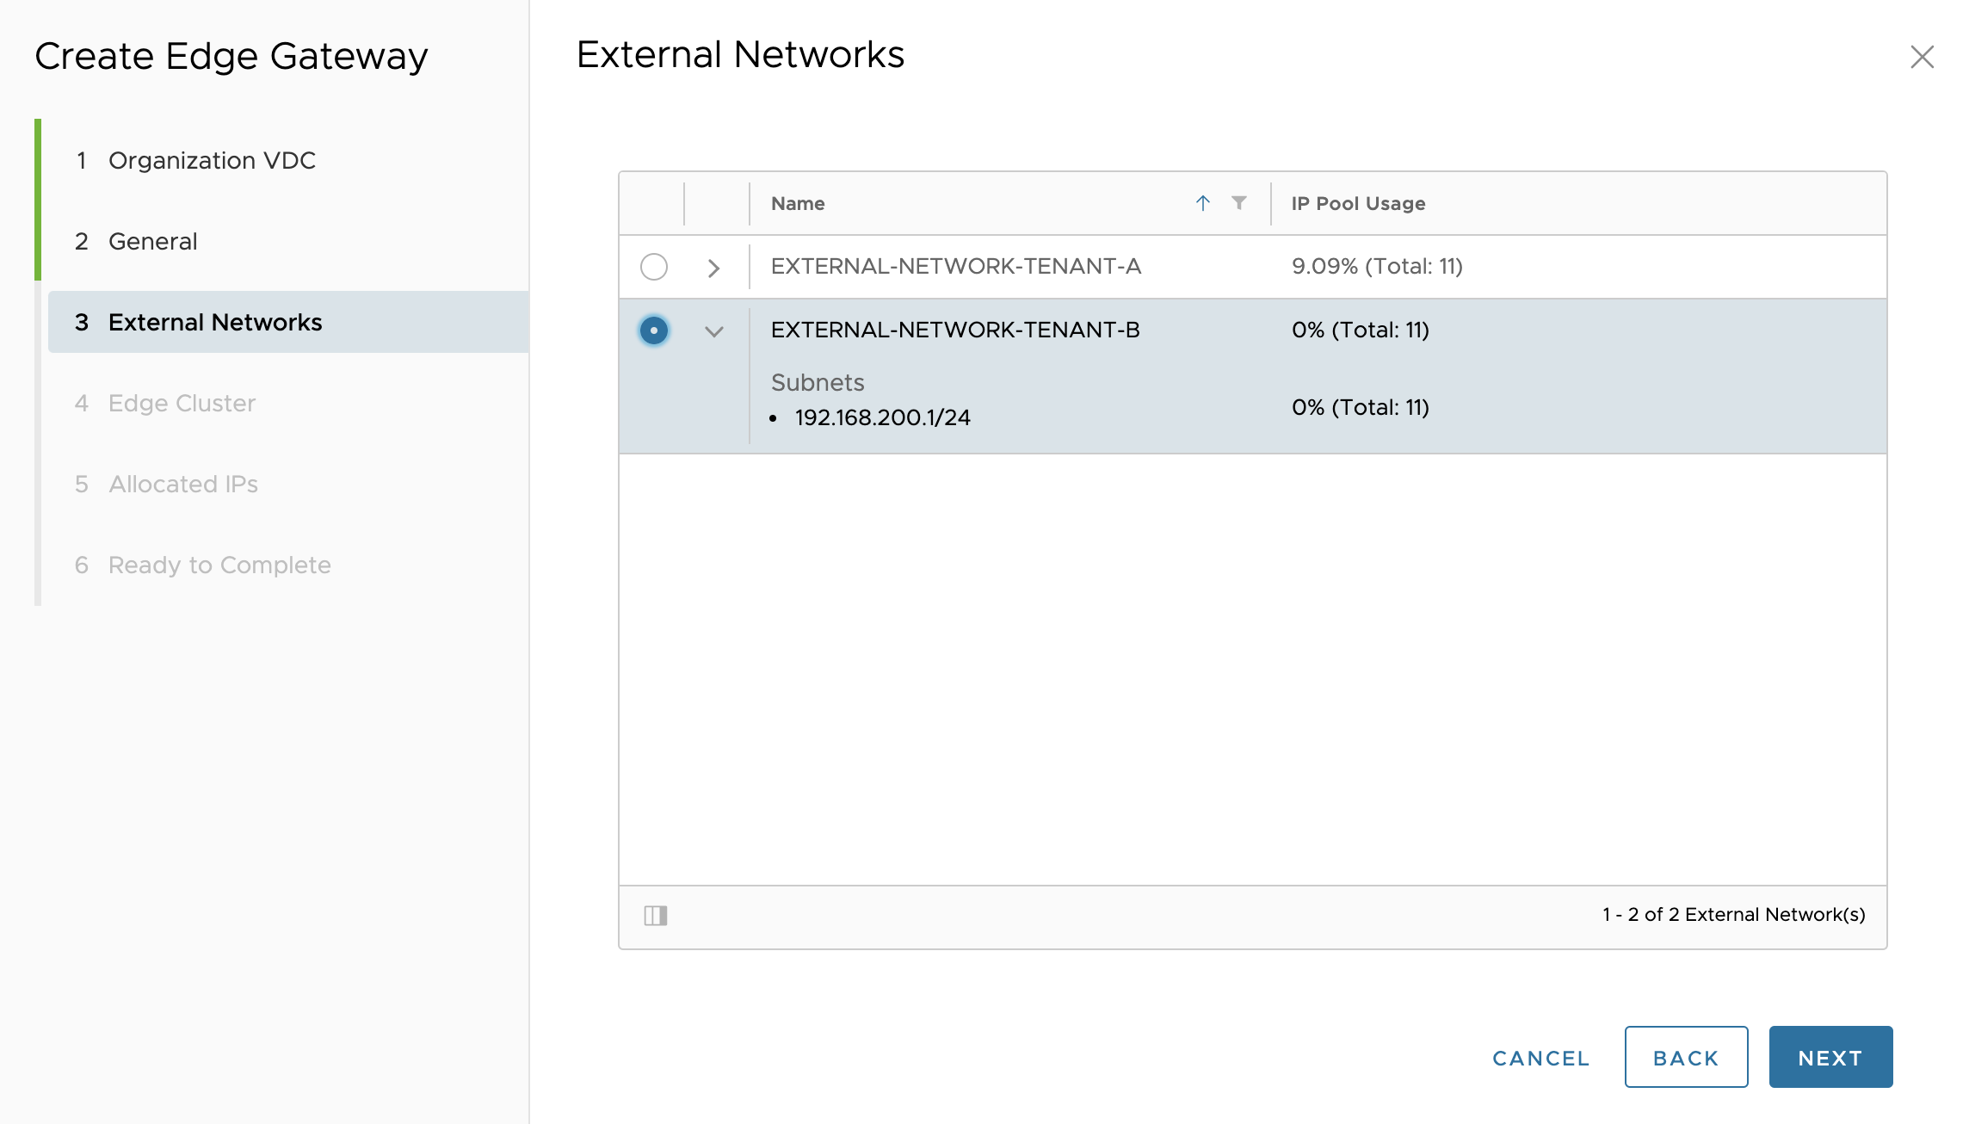Select EXTERNAL-NETWORK-TENANT-A radio button
The width and height of the screenshot is (1969, 1124).
tap(653, 267)
